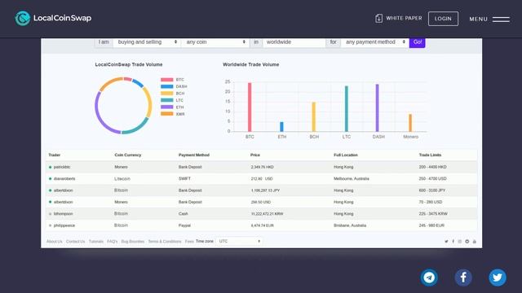
Task: Click the Trader column header
Action: (x=55, y=155)
